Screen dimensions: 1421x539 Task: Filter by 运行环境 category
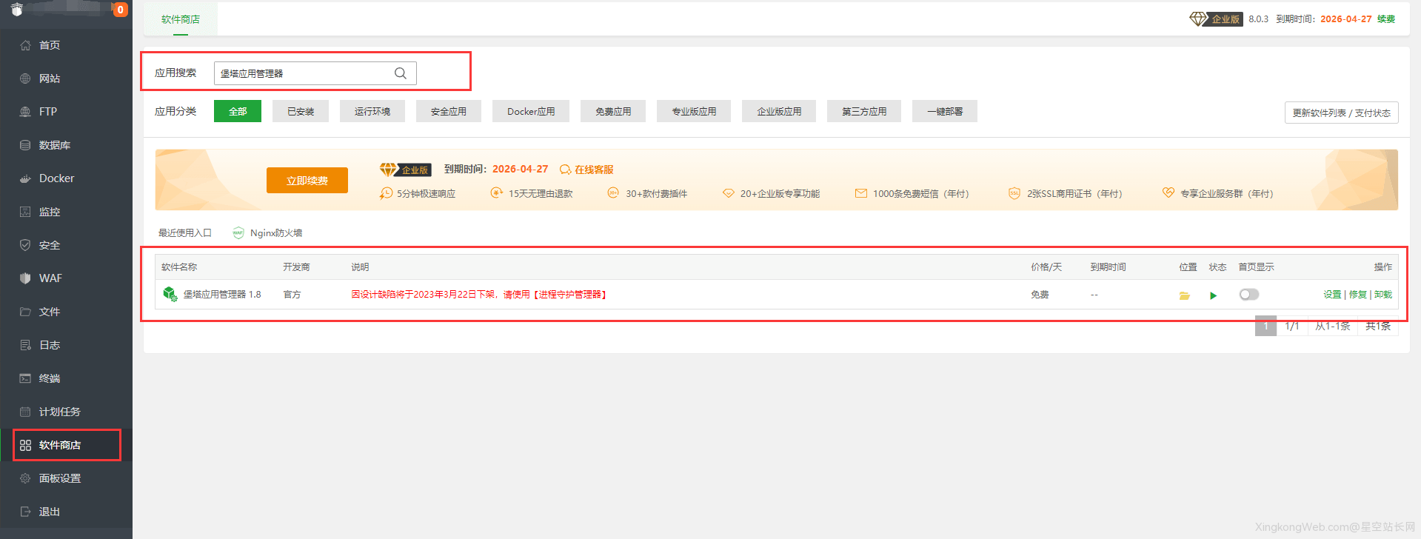(x=372, y=111)
